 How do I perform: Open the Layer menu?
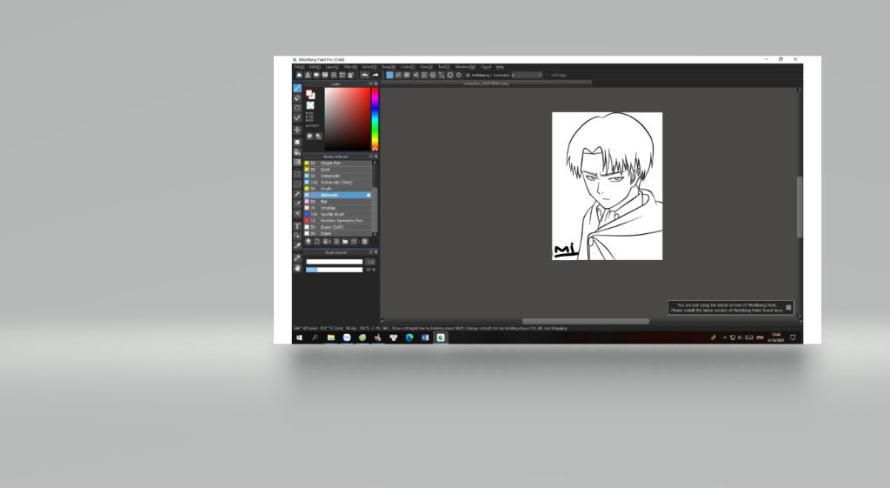[332, 67]
